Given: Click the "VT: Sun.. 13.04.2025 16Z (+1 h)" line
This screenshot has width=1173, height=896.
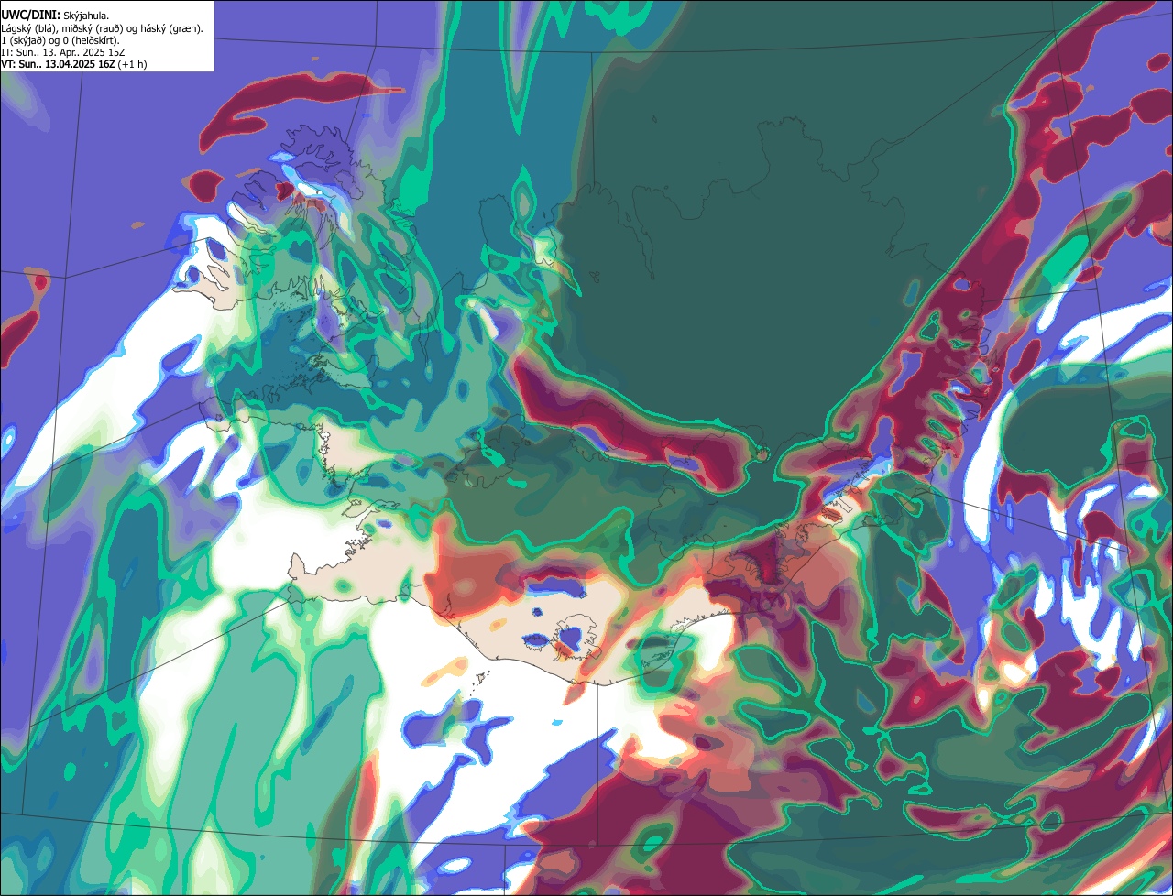Looking at the screenshot, I should [x=74, y=64].
